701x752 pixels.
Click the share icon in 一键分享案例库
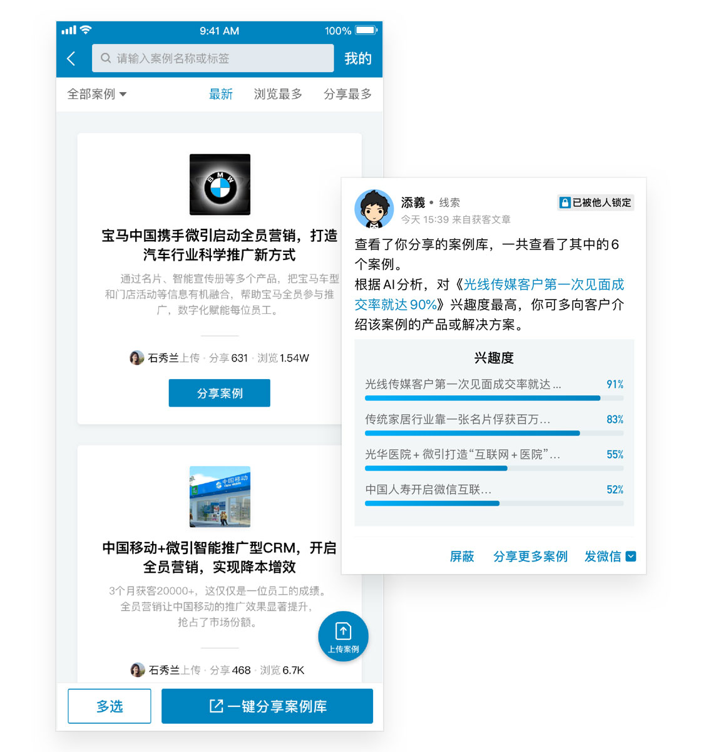216,706
